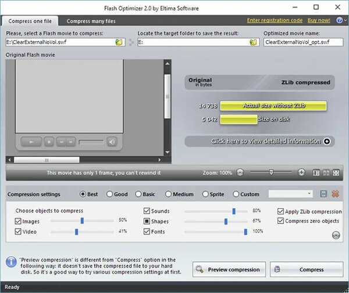Image resolution: width=349 pixels, height=293 pixels.
Task: Open browse icon for source Flash movie
Action: [x=119, y=42]
